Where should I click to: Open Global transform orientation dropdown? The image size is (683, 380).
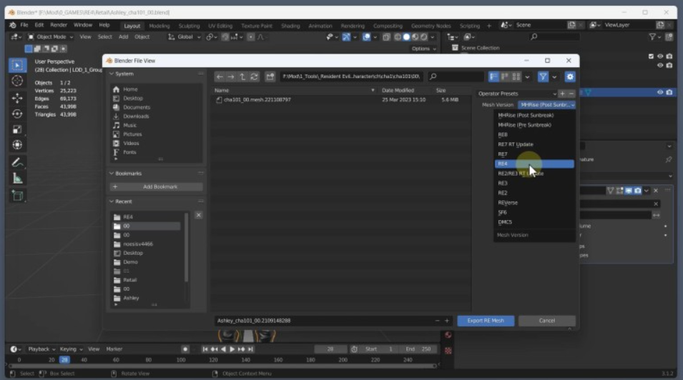[185, 37]
